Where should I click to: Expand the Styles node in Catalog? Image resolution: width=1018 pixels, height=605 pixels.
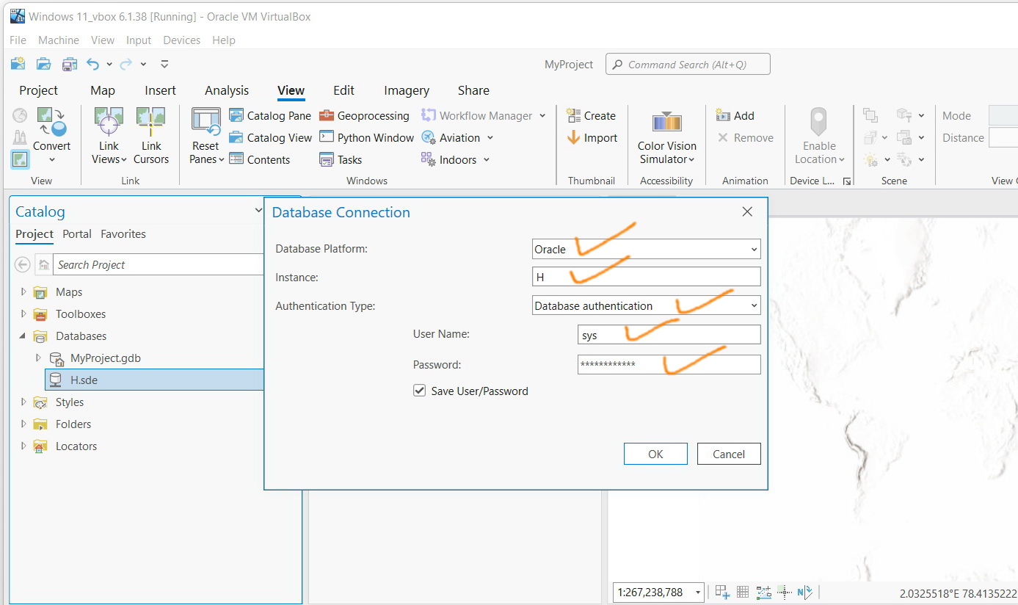tap(23, 402)
